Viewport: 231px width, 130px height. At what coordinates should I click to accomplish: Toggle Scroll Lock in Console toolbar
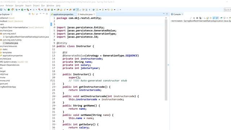coord(208,18)
